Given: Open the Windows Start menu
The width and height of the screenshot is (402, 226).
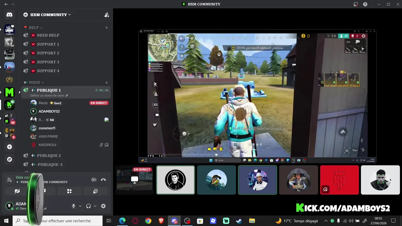Looking at the screenshot, I should click(x=6, y=221).
